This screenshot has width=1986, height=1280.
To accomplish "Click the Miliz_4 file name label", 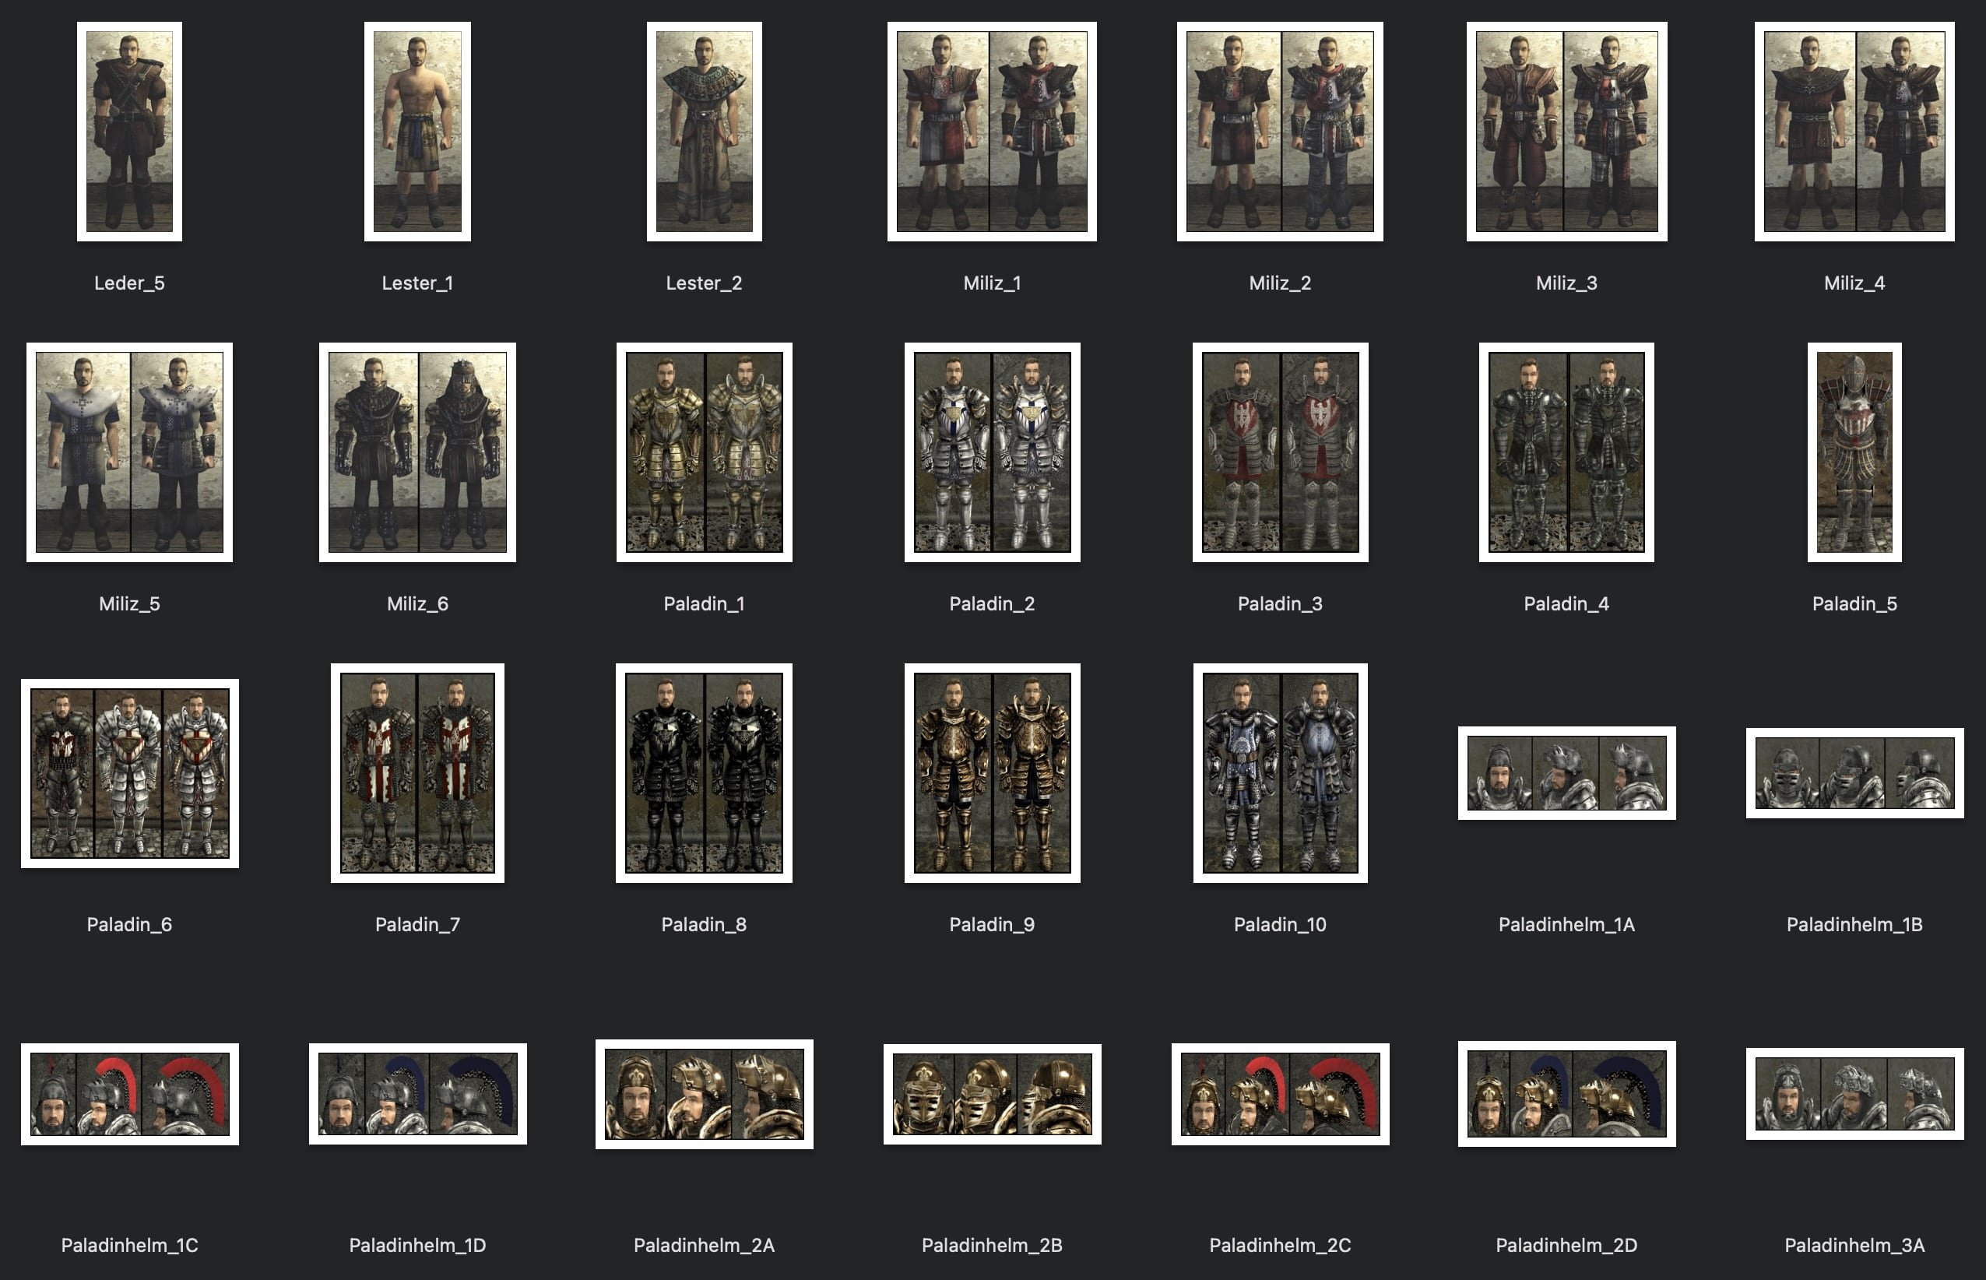I will pos(1854,283).
